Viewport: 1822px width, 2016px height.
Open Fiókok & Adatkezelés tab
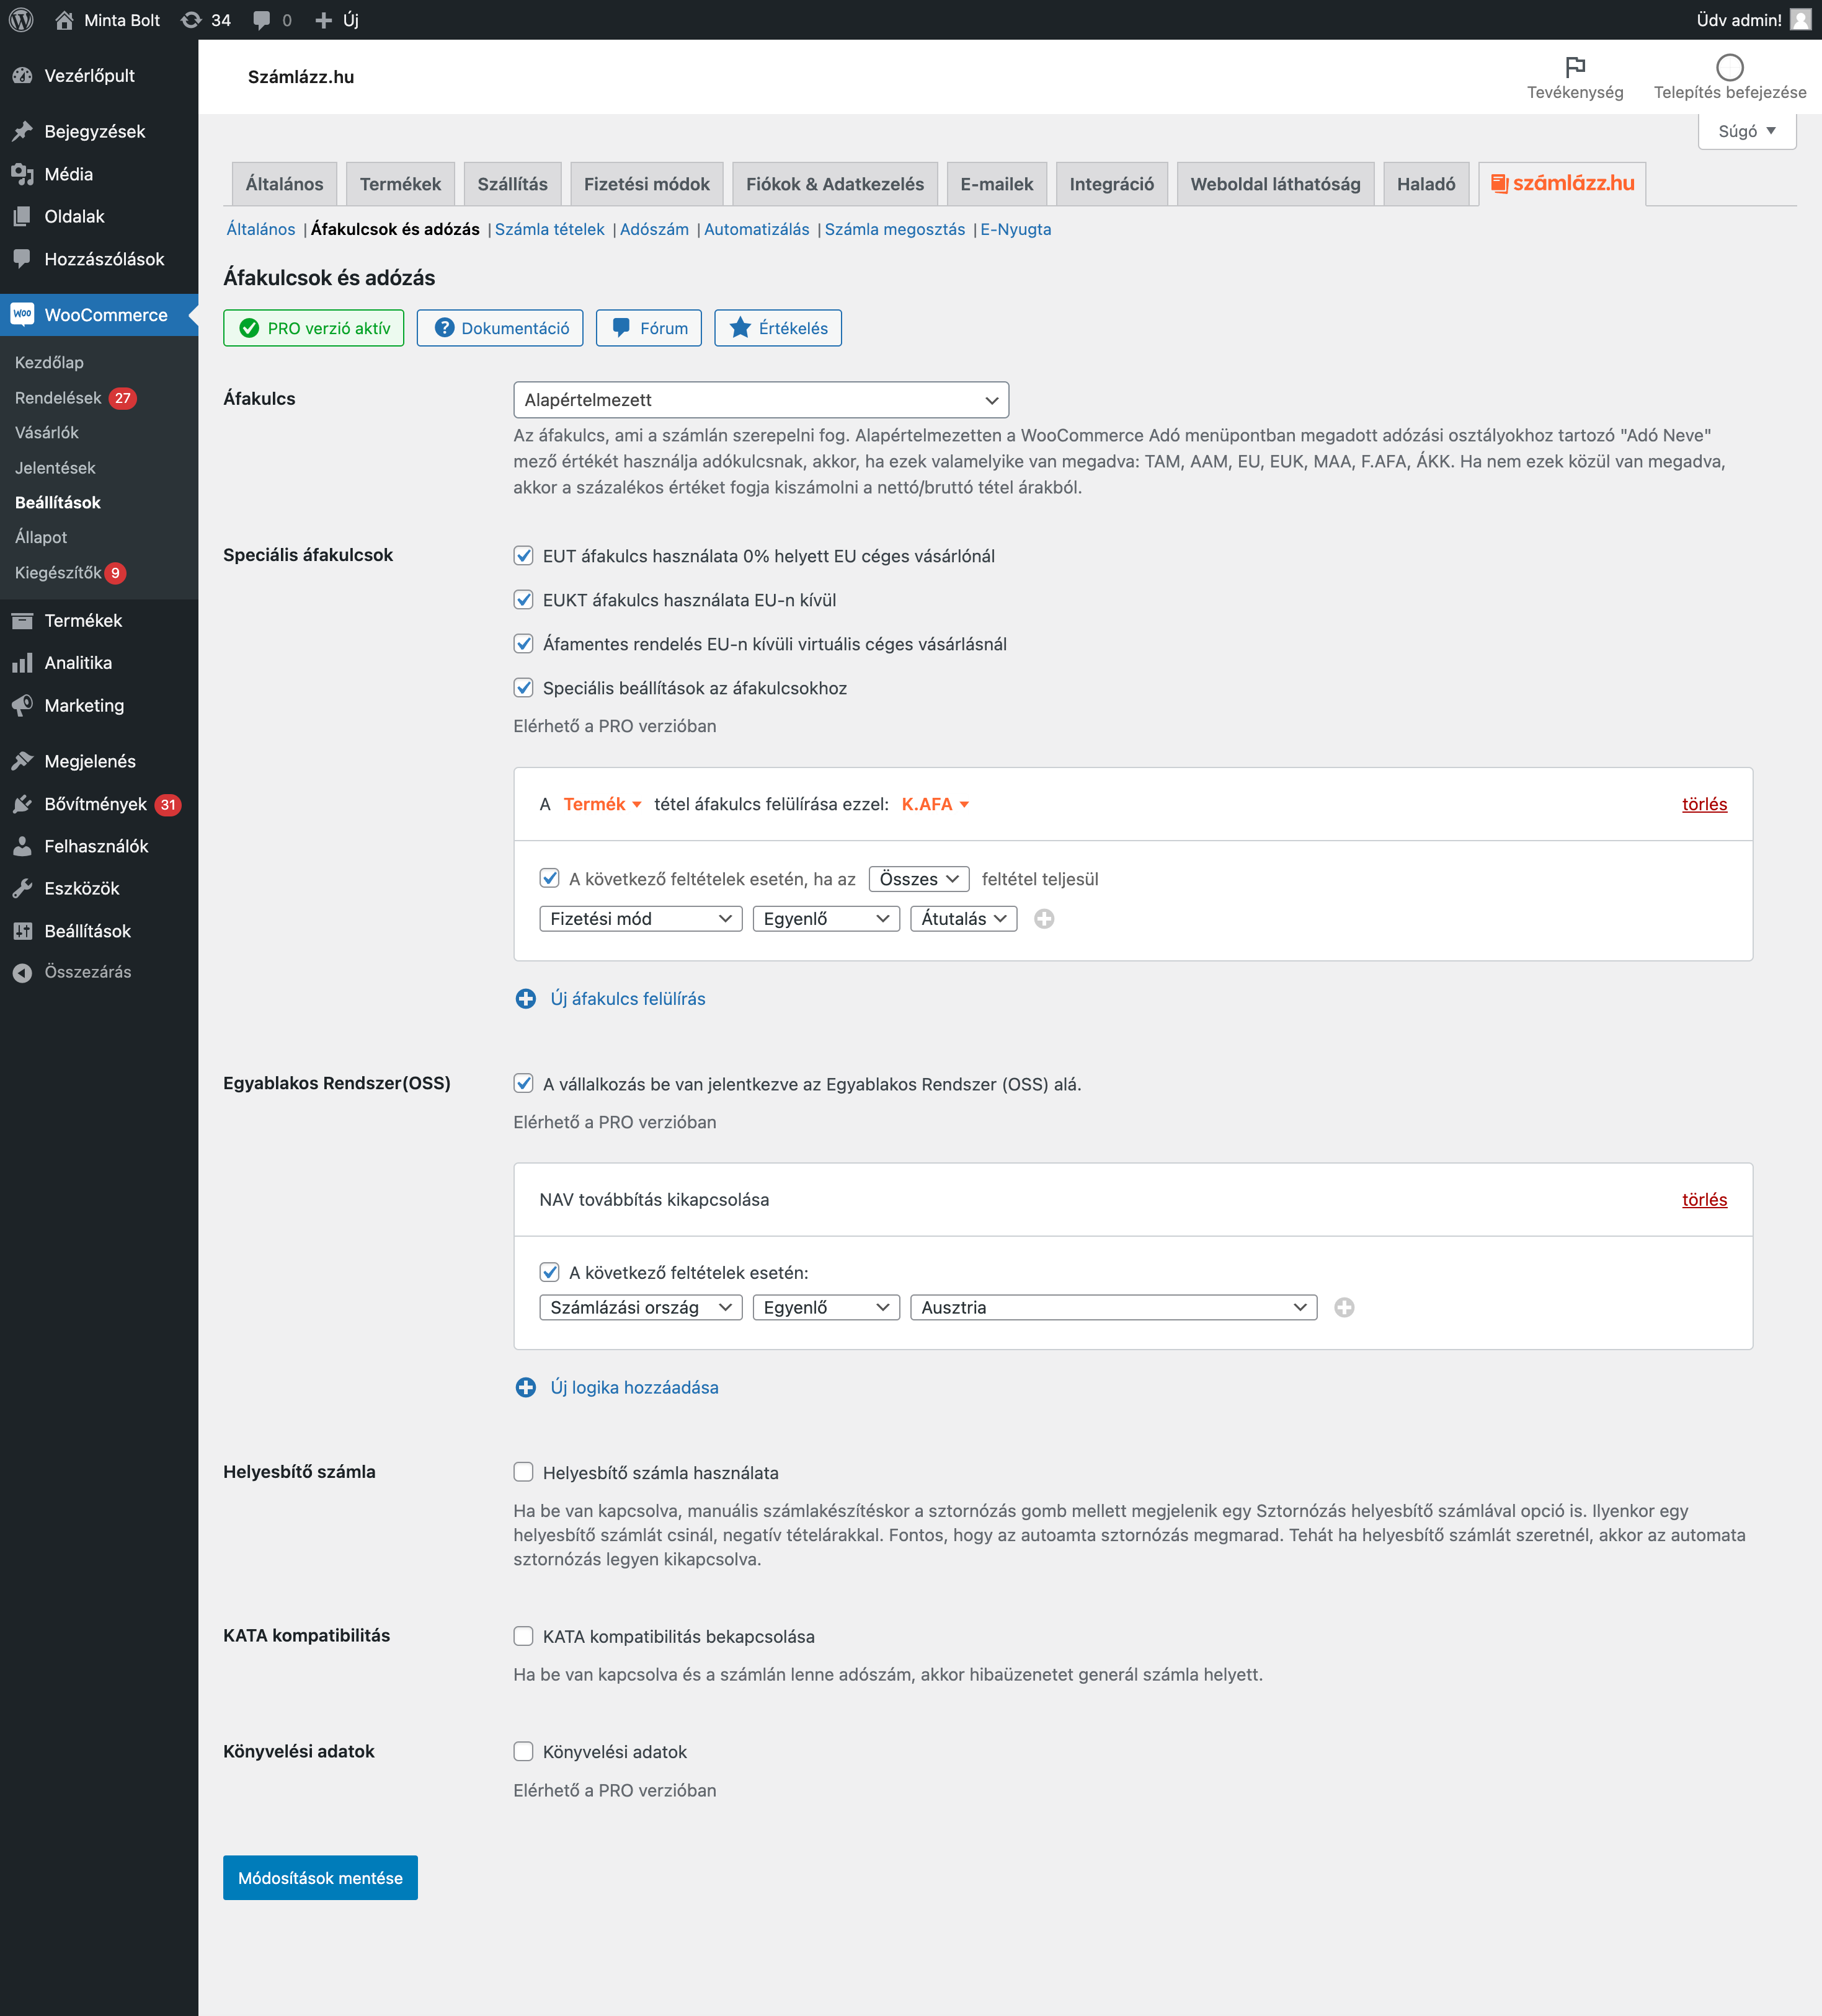pyautogui.click(x=835, y=184)
